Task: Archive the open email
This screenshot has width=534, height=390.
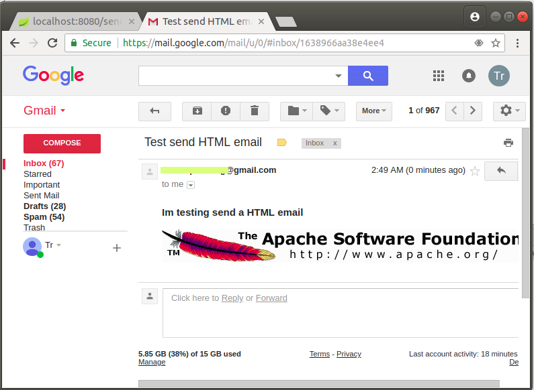Action: click(x=197, y=111)
